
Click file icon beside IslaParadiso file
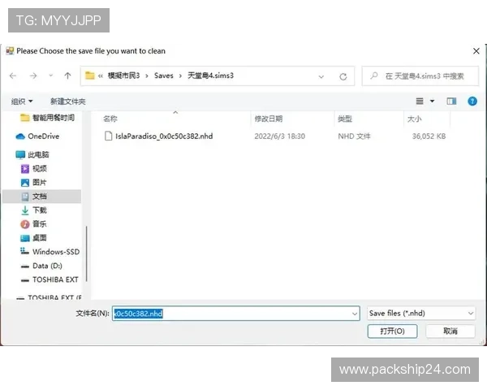[x=108, y=136]
